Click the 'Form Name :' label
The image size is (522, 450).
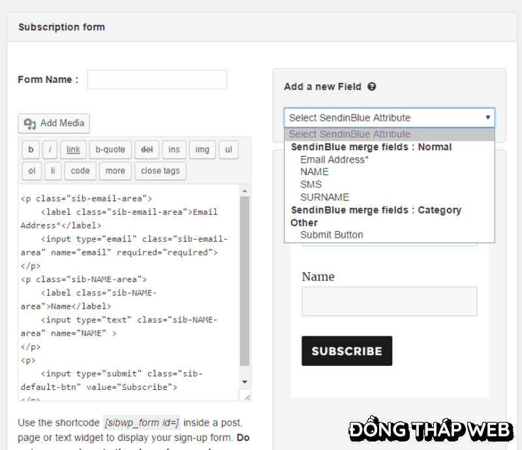[48, 80]
